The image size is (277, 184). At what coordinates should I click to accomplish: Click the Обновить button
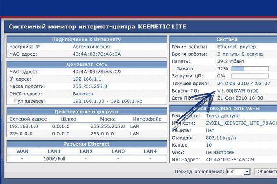[266, 172]
